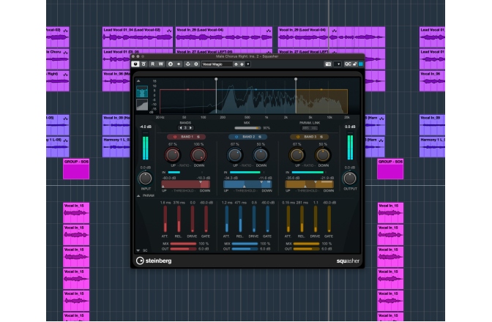Screen dimensions: 492x322
Task: Adjust Band 2 ATT. attack fader
Action: [x=226, y=220]
